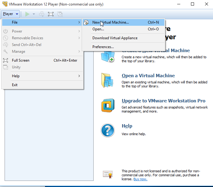This screenshot has width=213, height=187.
Task: Click the Manage wrench icon
Action: (6, 52)
